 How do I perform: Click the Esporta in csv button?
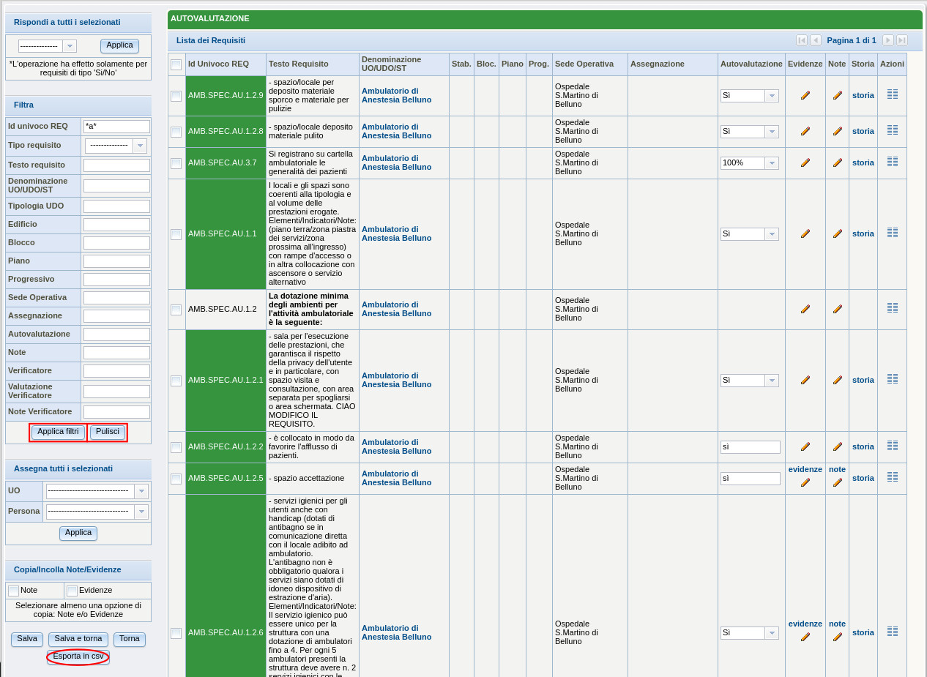(x=78, y=657)
